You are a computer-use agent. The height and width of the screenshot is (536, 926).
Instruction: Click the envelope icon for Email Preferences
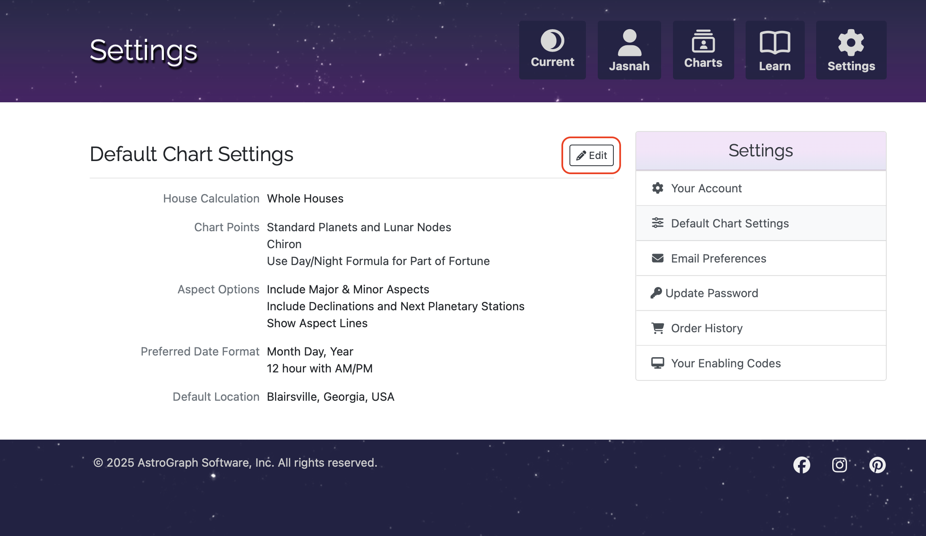click(657, 258)
